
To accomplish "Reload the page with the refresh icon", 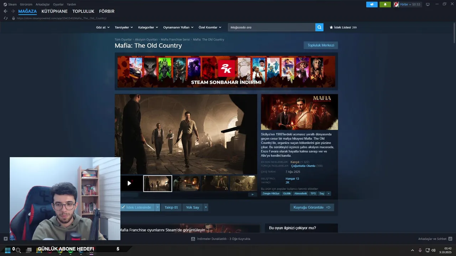I will click(x=5, y=18).
